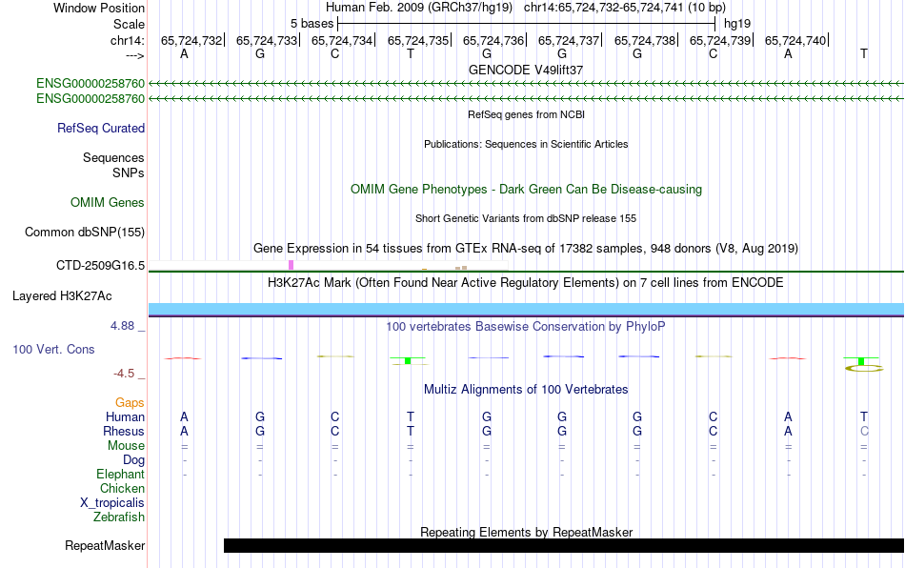This screenshot has height=568, width=905.
Task: Open Publications: Sequences in Scientific Articles title
Action: pos(526,144)
